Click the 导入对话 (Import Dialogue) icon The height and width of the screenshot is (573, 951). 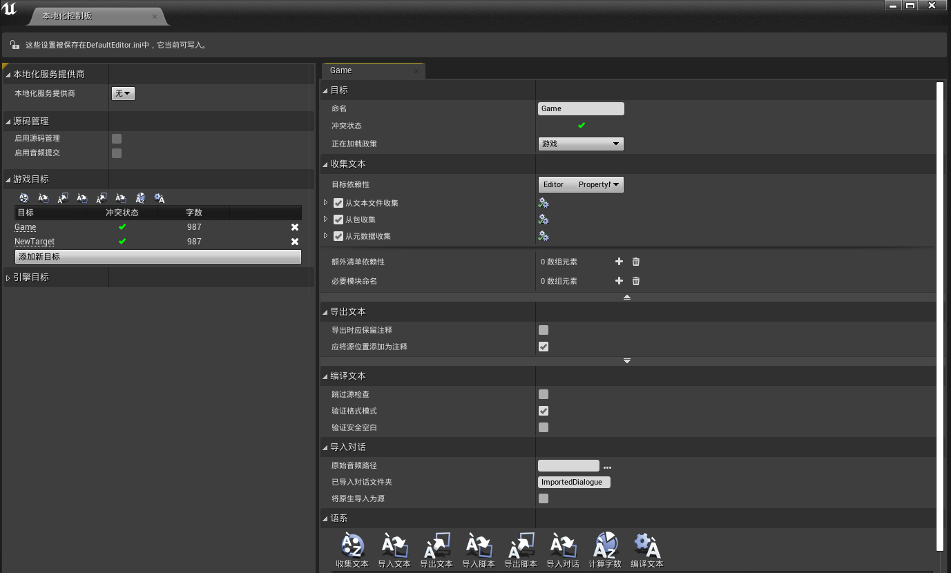[x=563, y=545]
